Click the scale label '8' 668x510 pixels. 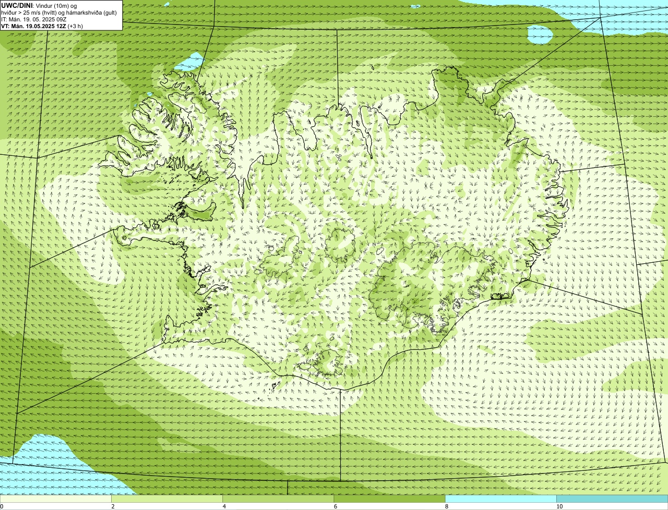click(x=447, y=506)
